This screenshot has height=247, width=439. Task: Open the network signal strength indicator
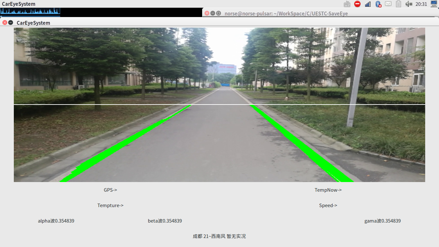368,4
